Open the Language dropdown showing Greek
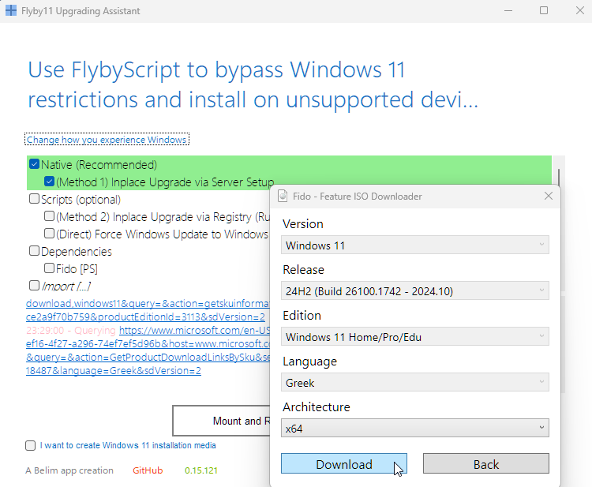This screenshot has width=592, height=487. pos(415,383)
